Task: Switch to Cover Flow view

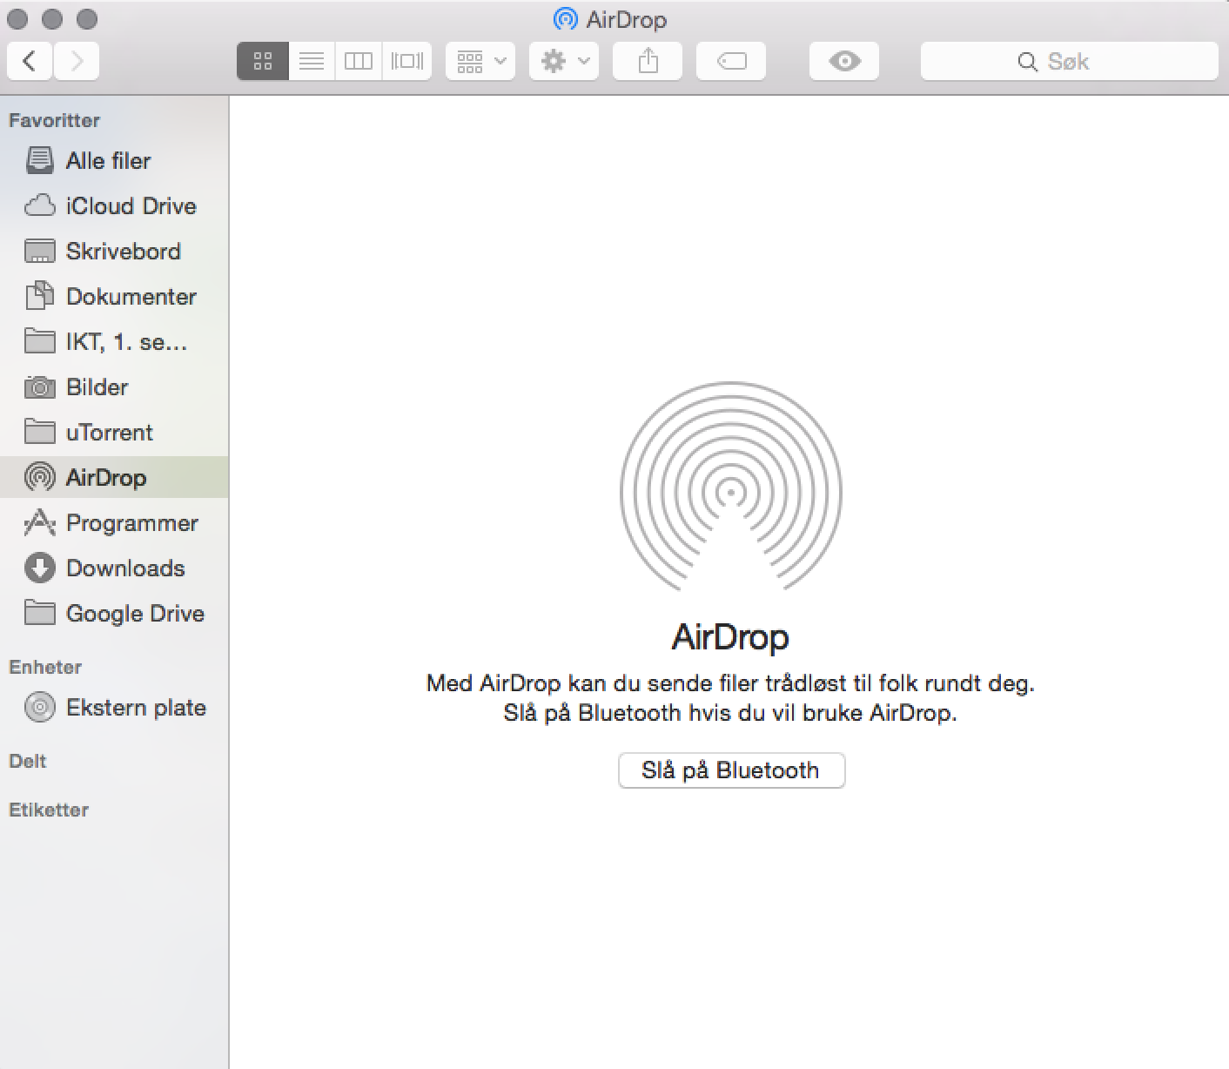Action: (406, 61)
